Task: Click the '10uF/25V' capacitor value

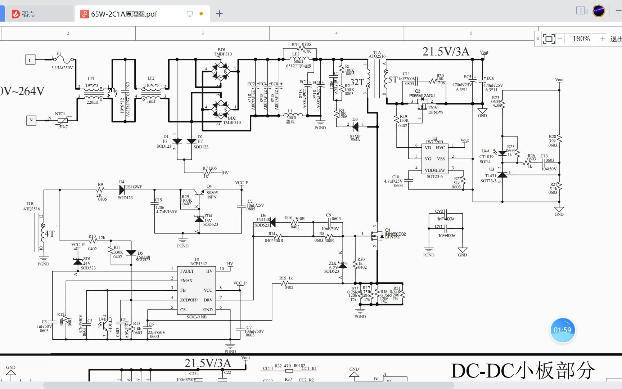Action: pyautogui.click(x=255, y=205)
